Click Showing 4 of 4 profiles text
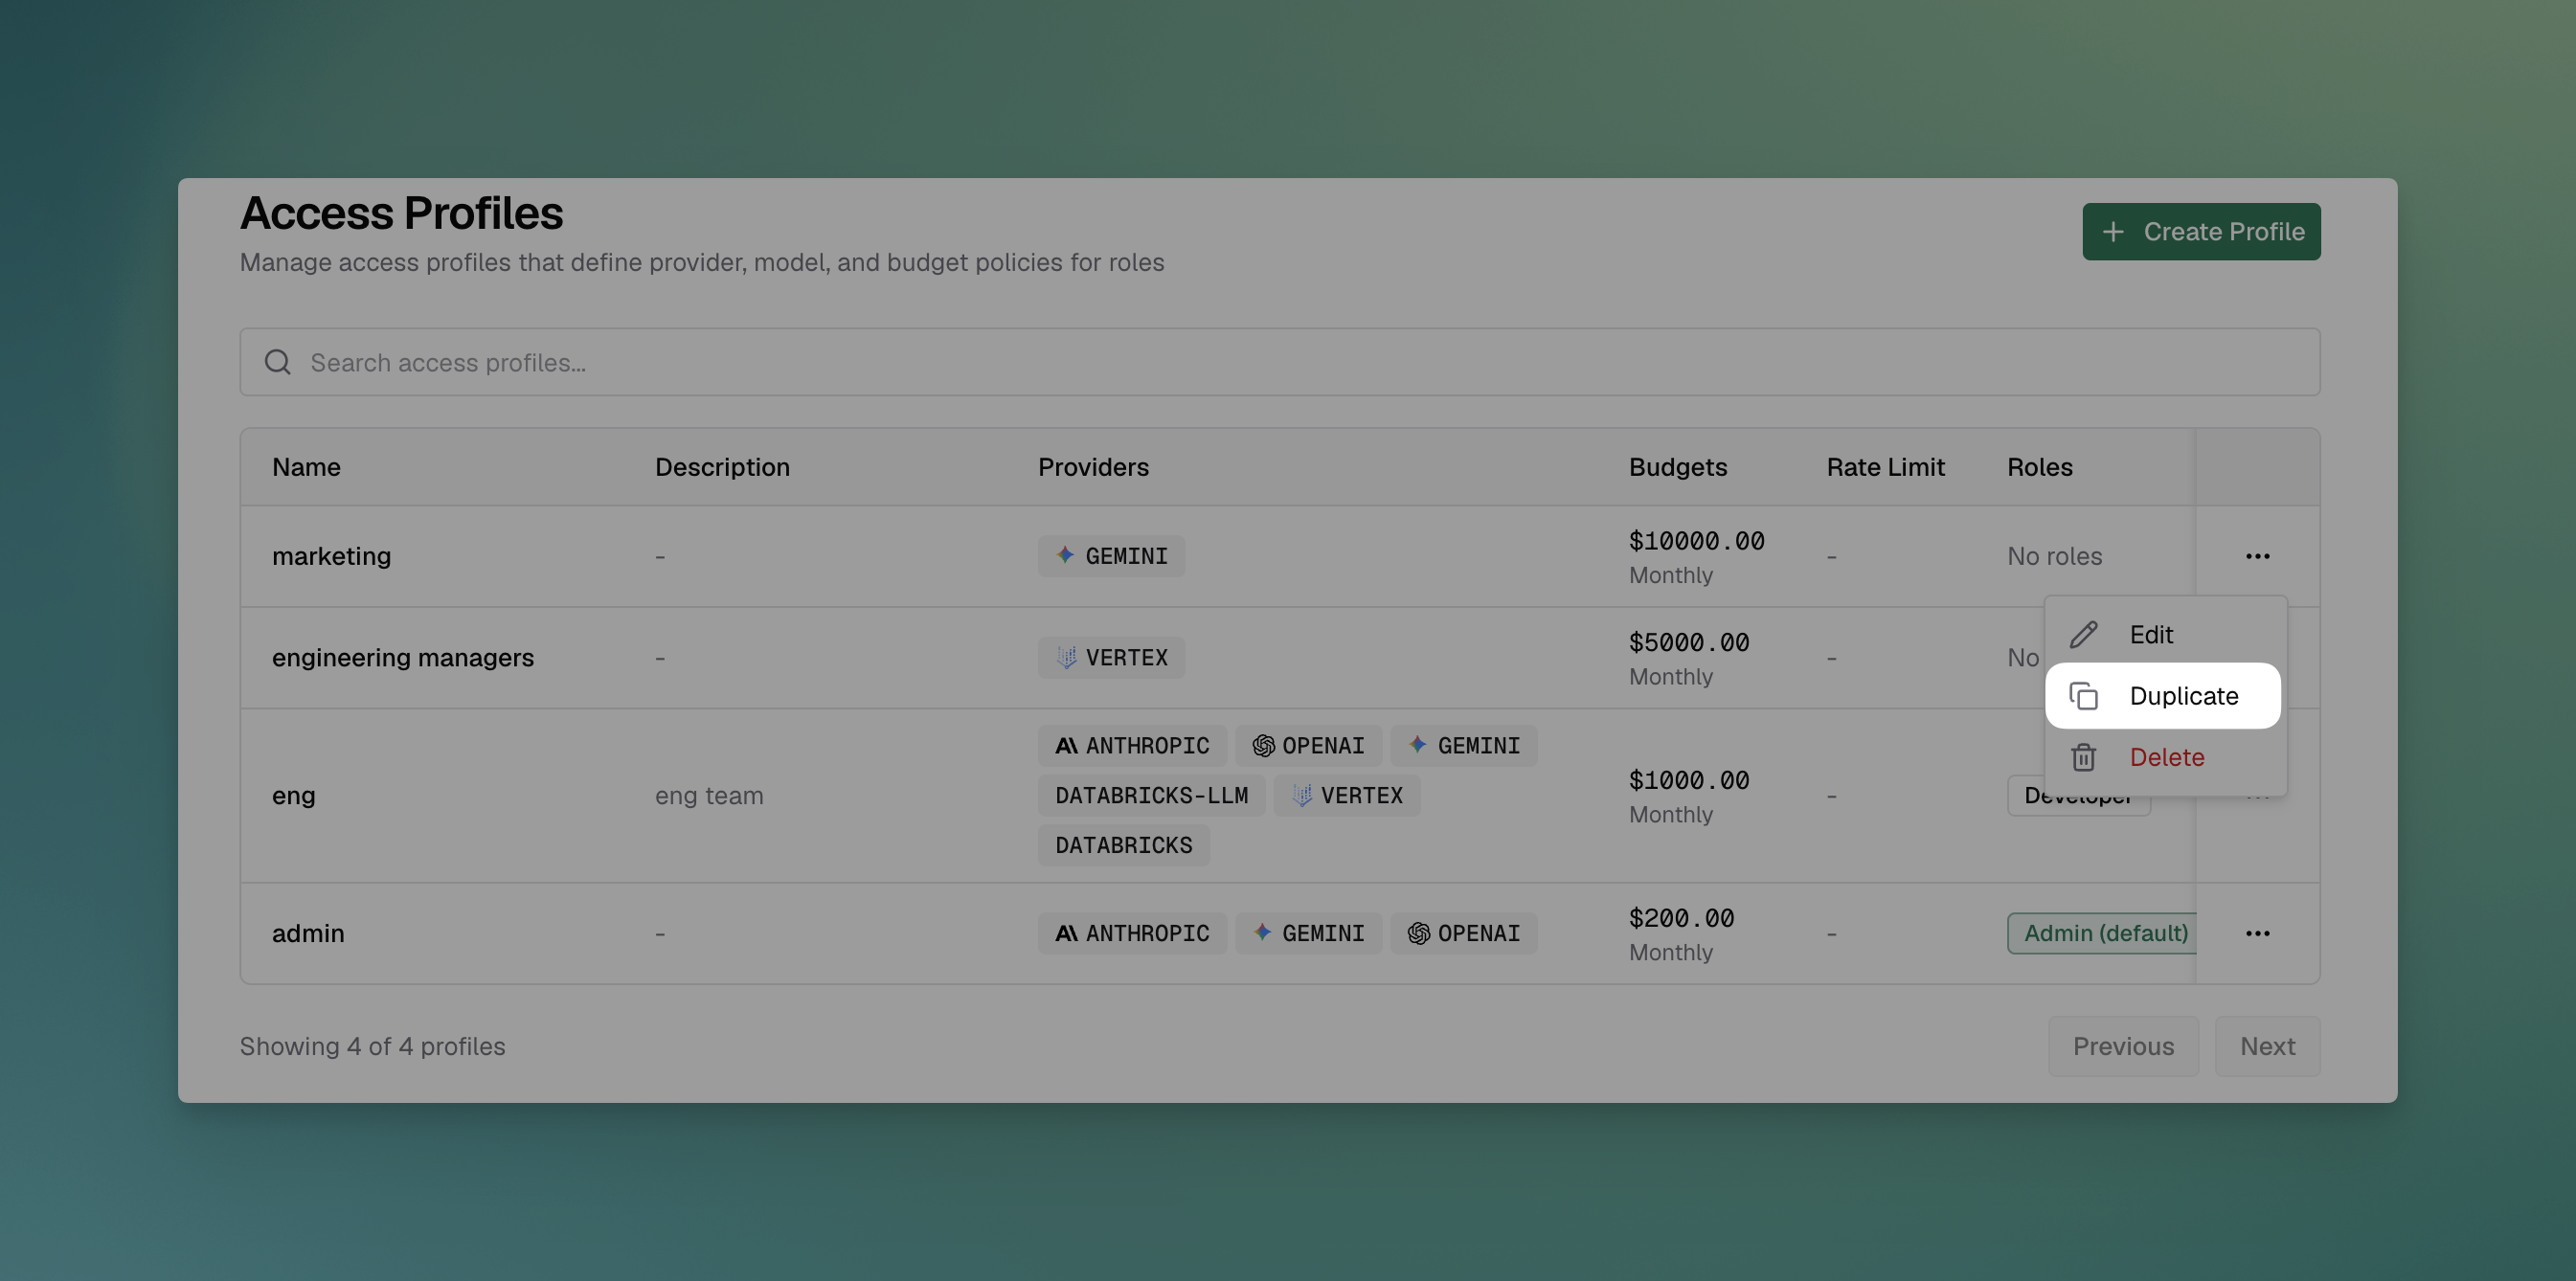2576x1281 pixels. [372, 1046]
